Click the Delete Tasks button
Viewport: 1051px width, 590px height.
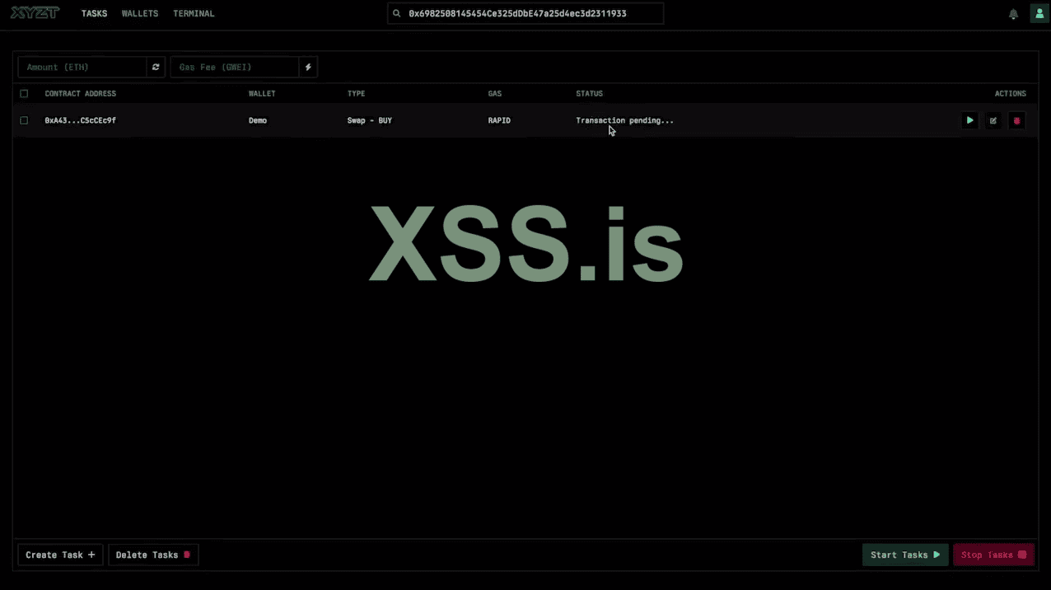coord(153,555)
